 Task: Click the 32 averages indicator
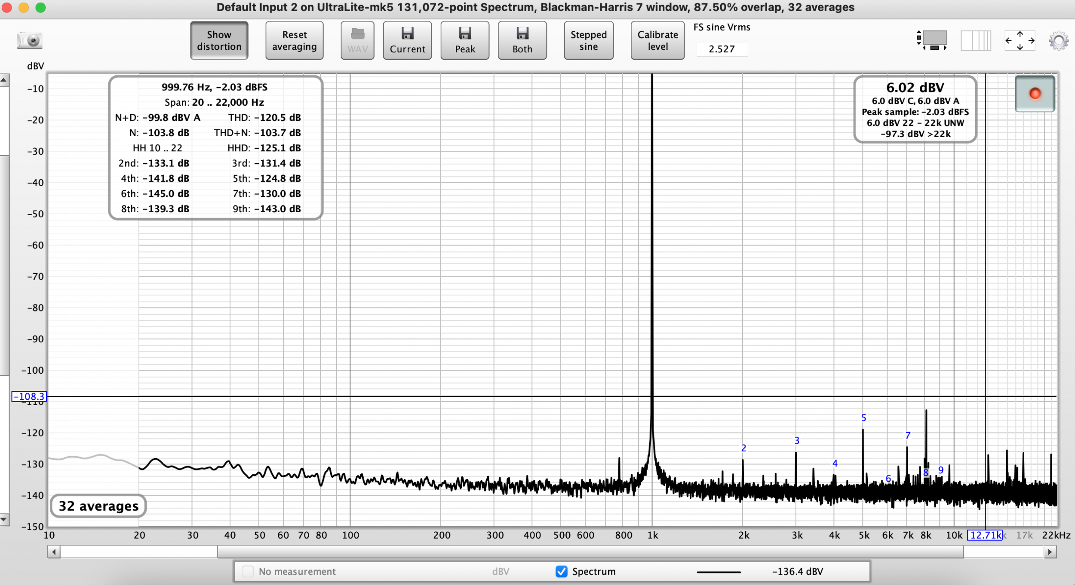(98, 506)
